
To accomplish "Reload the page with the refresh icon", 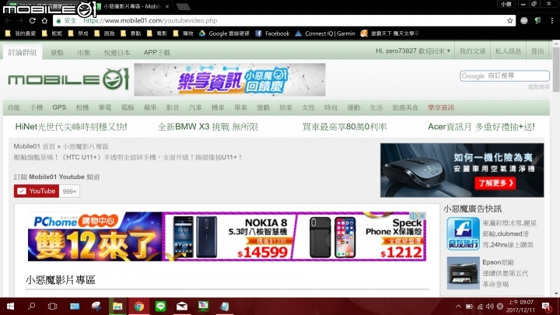I will tap(33, 21).
